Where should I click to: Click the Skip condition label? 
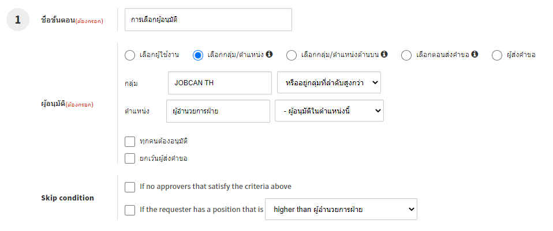click(x=68, y=198)
